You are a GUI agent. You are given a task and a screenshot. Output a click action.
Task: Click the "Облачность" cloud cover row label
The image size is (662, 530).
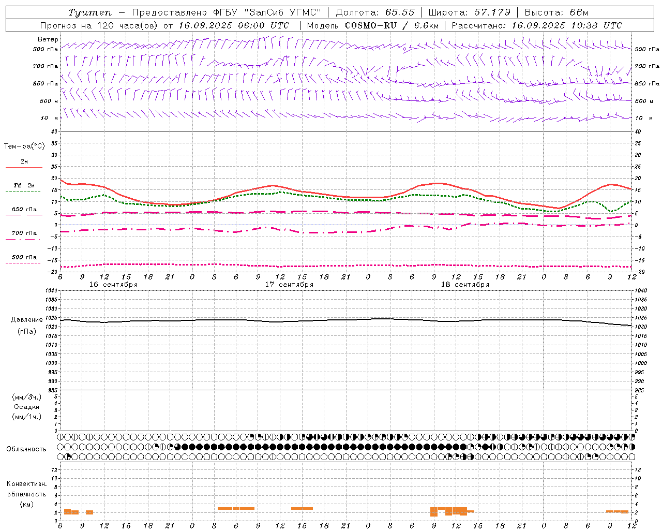click(x=26, y=449)
